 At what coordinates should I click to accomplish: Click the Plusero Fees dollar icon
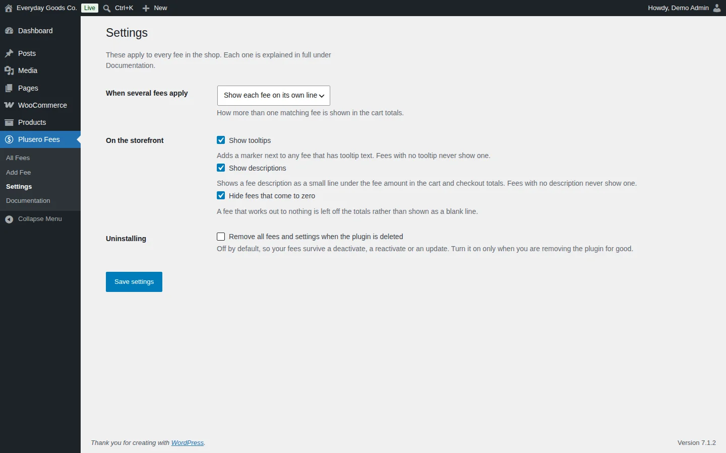click(x=9, y=139)
